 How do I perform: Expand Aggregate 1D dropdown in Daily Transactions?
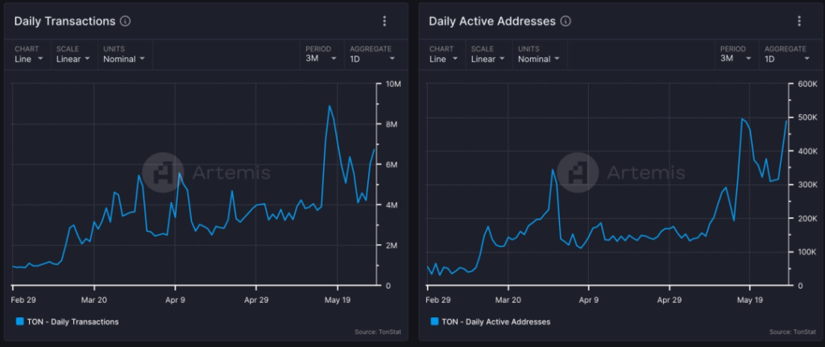(x=372, y=59)
